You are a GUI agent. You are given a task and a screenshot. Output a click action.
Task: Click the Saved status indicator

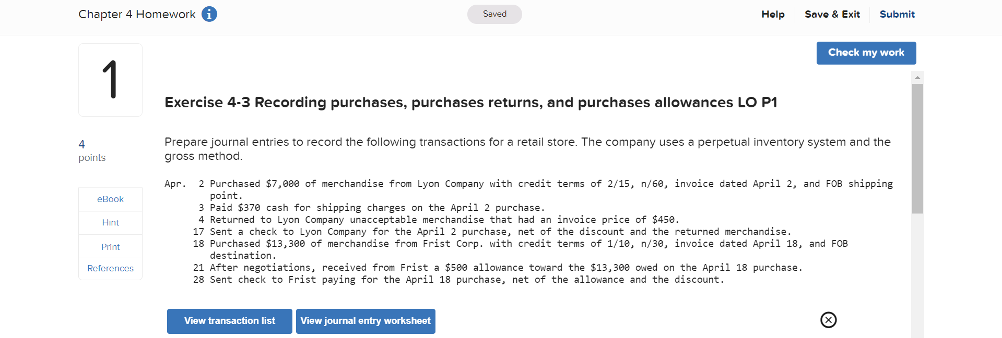494,14
